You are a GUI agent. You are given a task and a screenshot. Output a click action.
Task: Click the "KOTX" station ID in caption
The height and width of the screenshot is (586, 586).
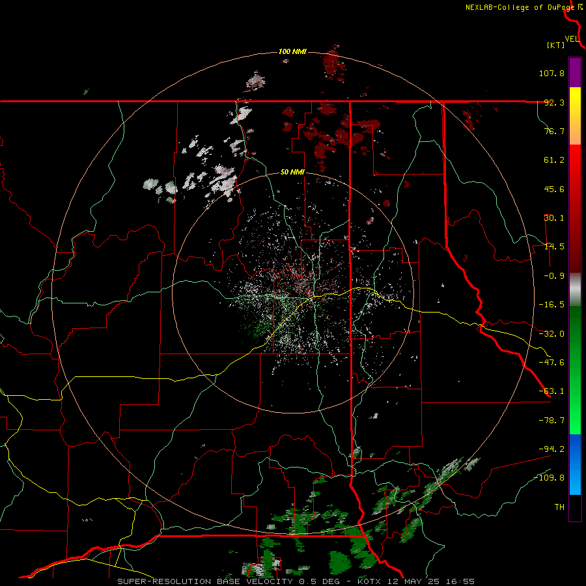coord(369,581)
